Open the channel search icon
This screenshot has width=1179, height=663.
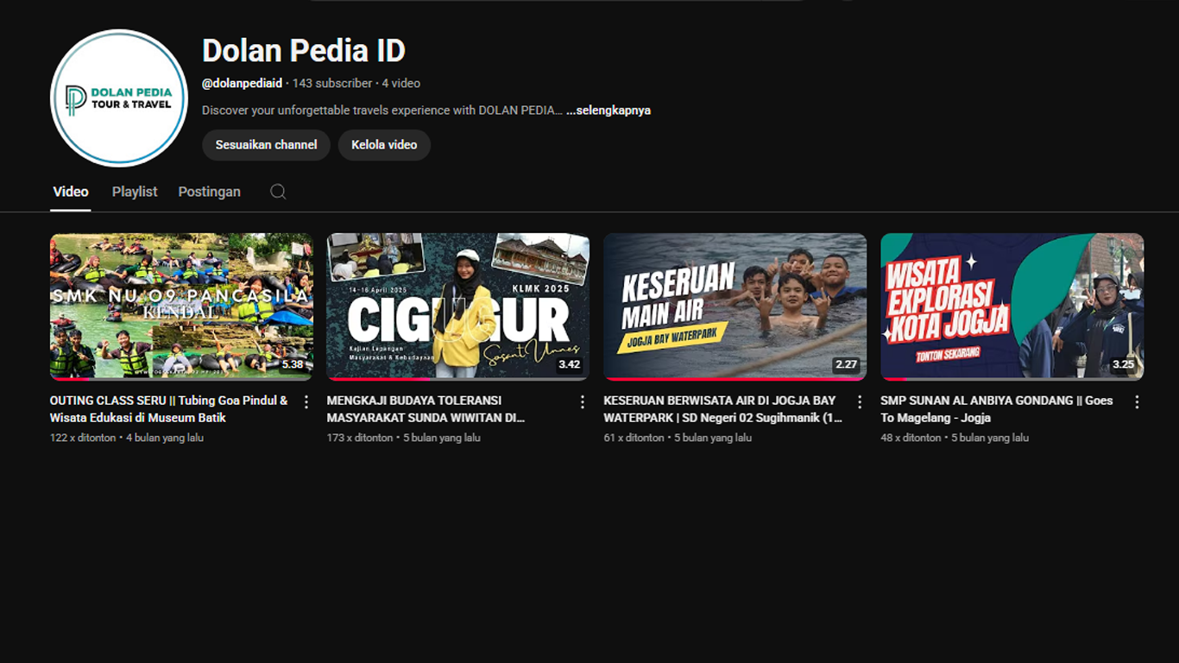pos(278,191)
